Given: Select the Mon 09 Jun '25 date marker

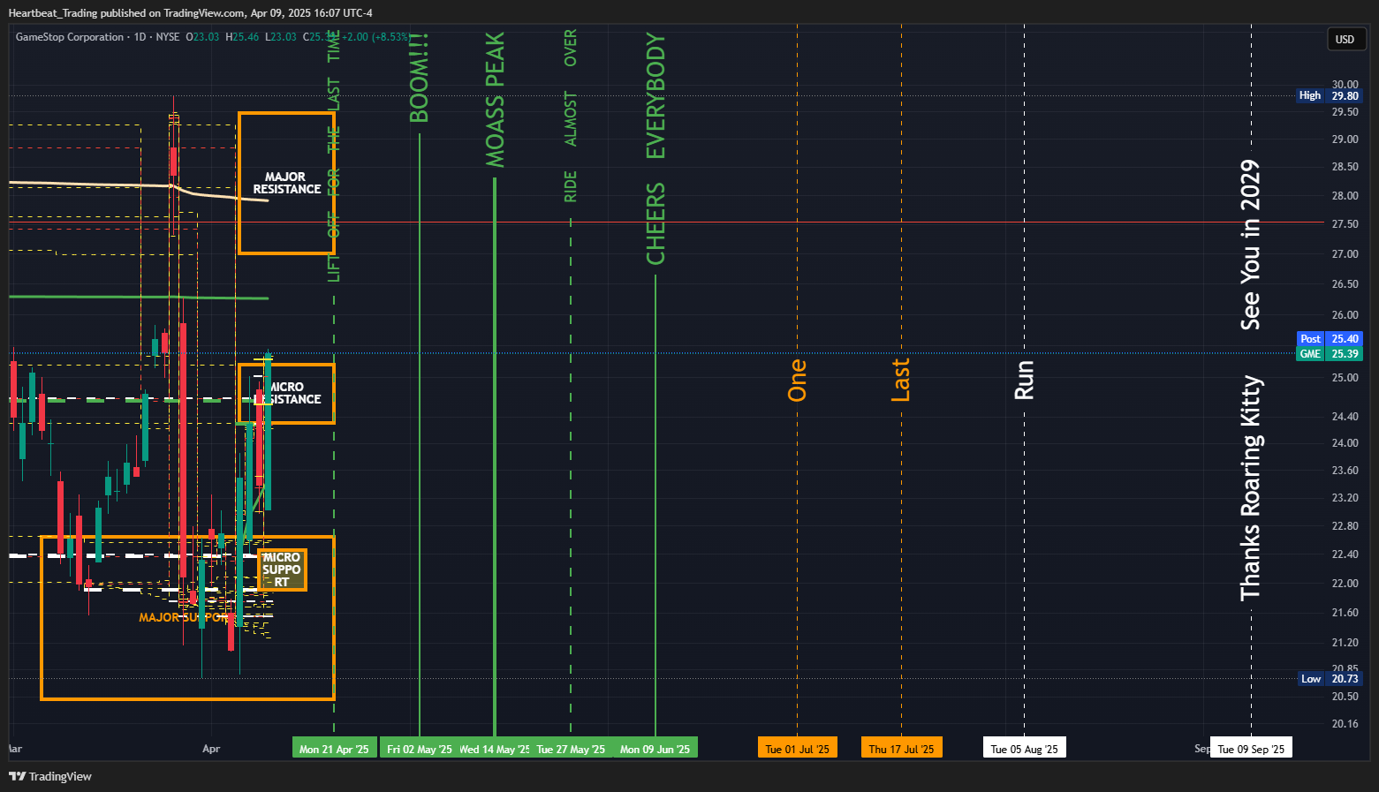Looking at the screenshot, I should click(x=655, y=749).
